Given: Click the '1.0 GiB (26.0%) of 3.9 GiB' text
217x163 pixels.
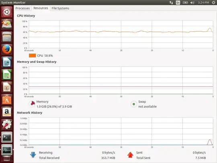Looking at the screenshot, I should click(x=54, y=106).
